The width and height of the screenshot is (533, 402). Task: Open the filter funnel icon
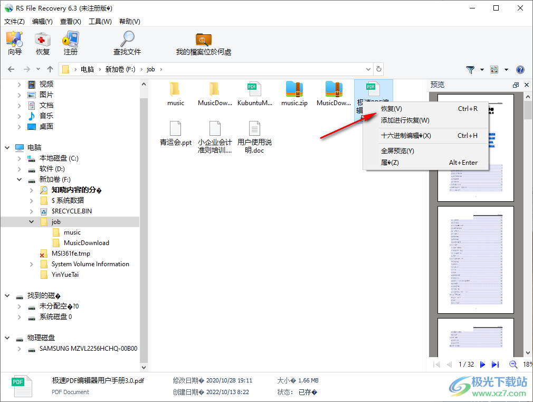coord(470,69)
